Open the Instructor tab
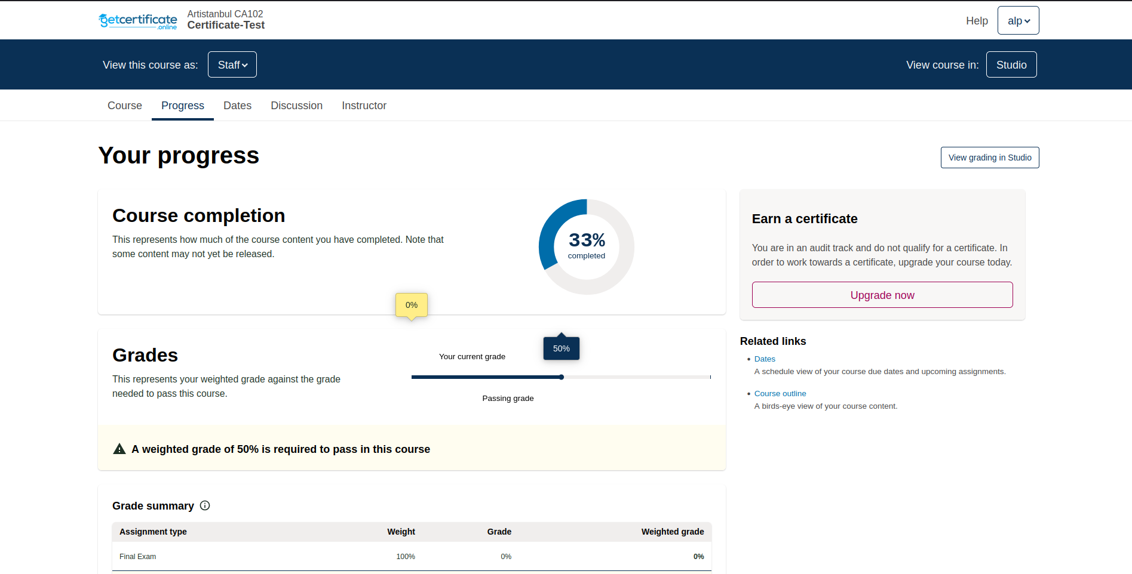 click(x=364, y=105)
